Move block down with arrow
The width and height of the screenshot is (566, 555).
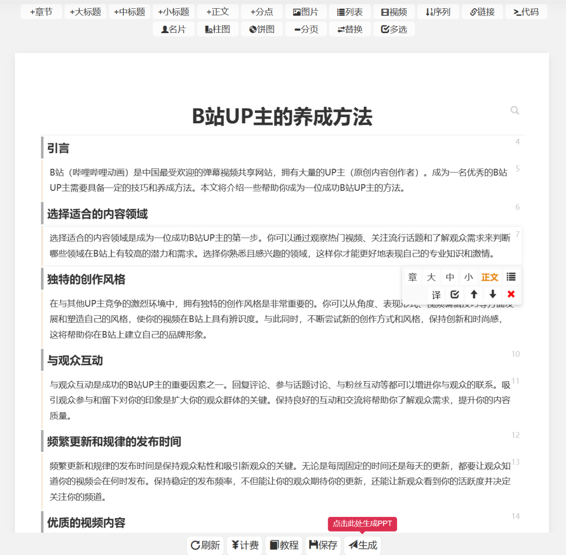click(493, 294)
